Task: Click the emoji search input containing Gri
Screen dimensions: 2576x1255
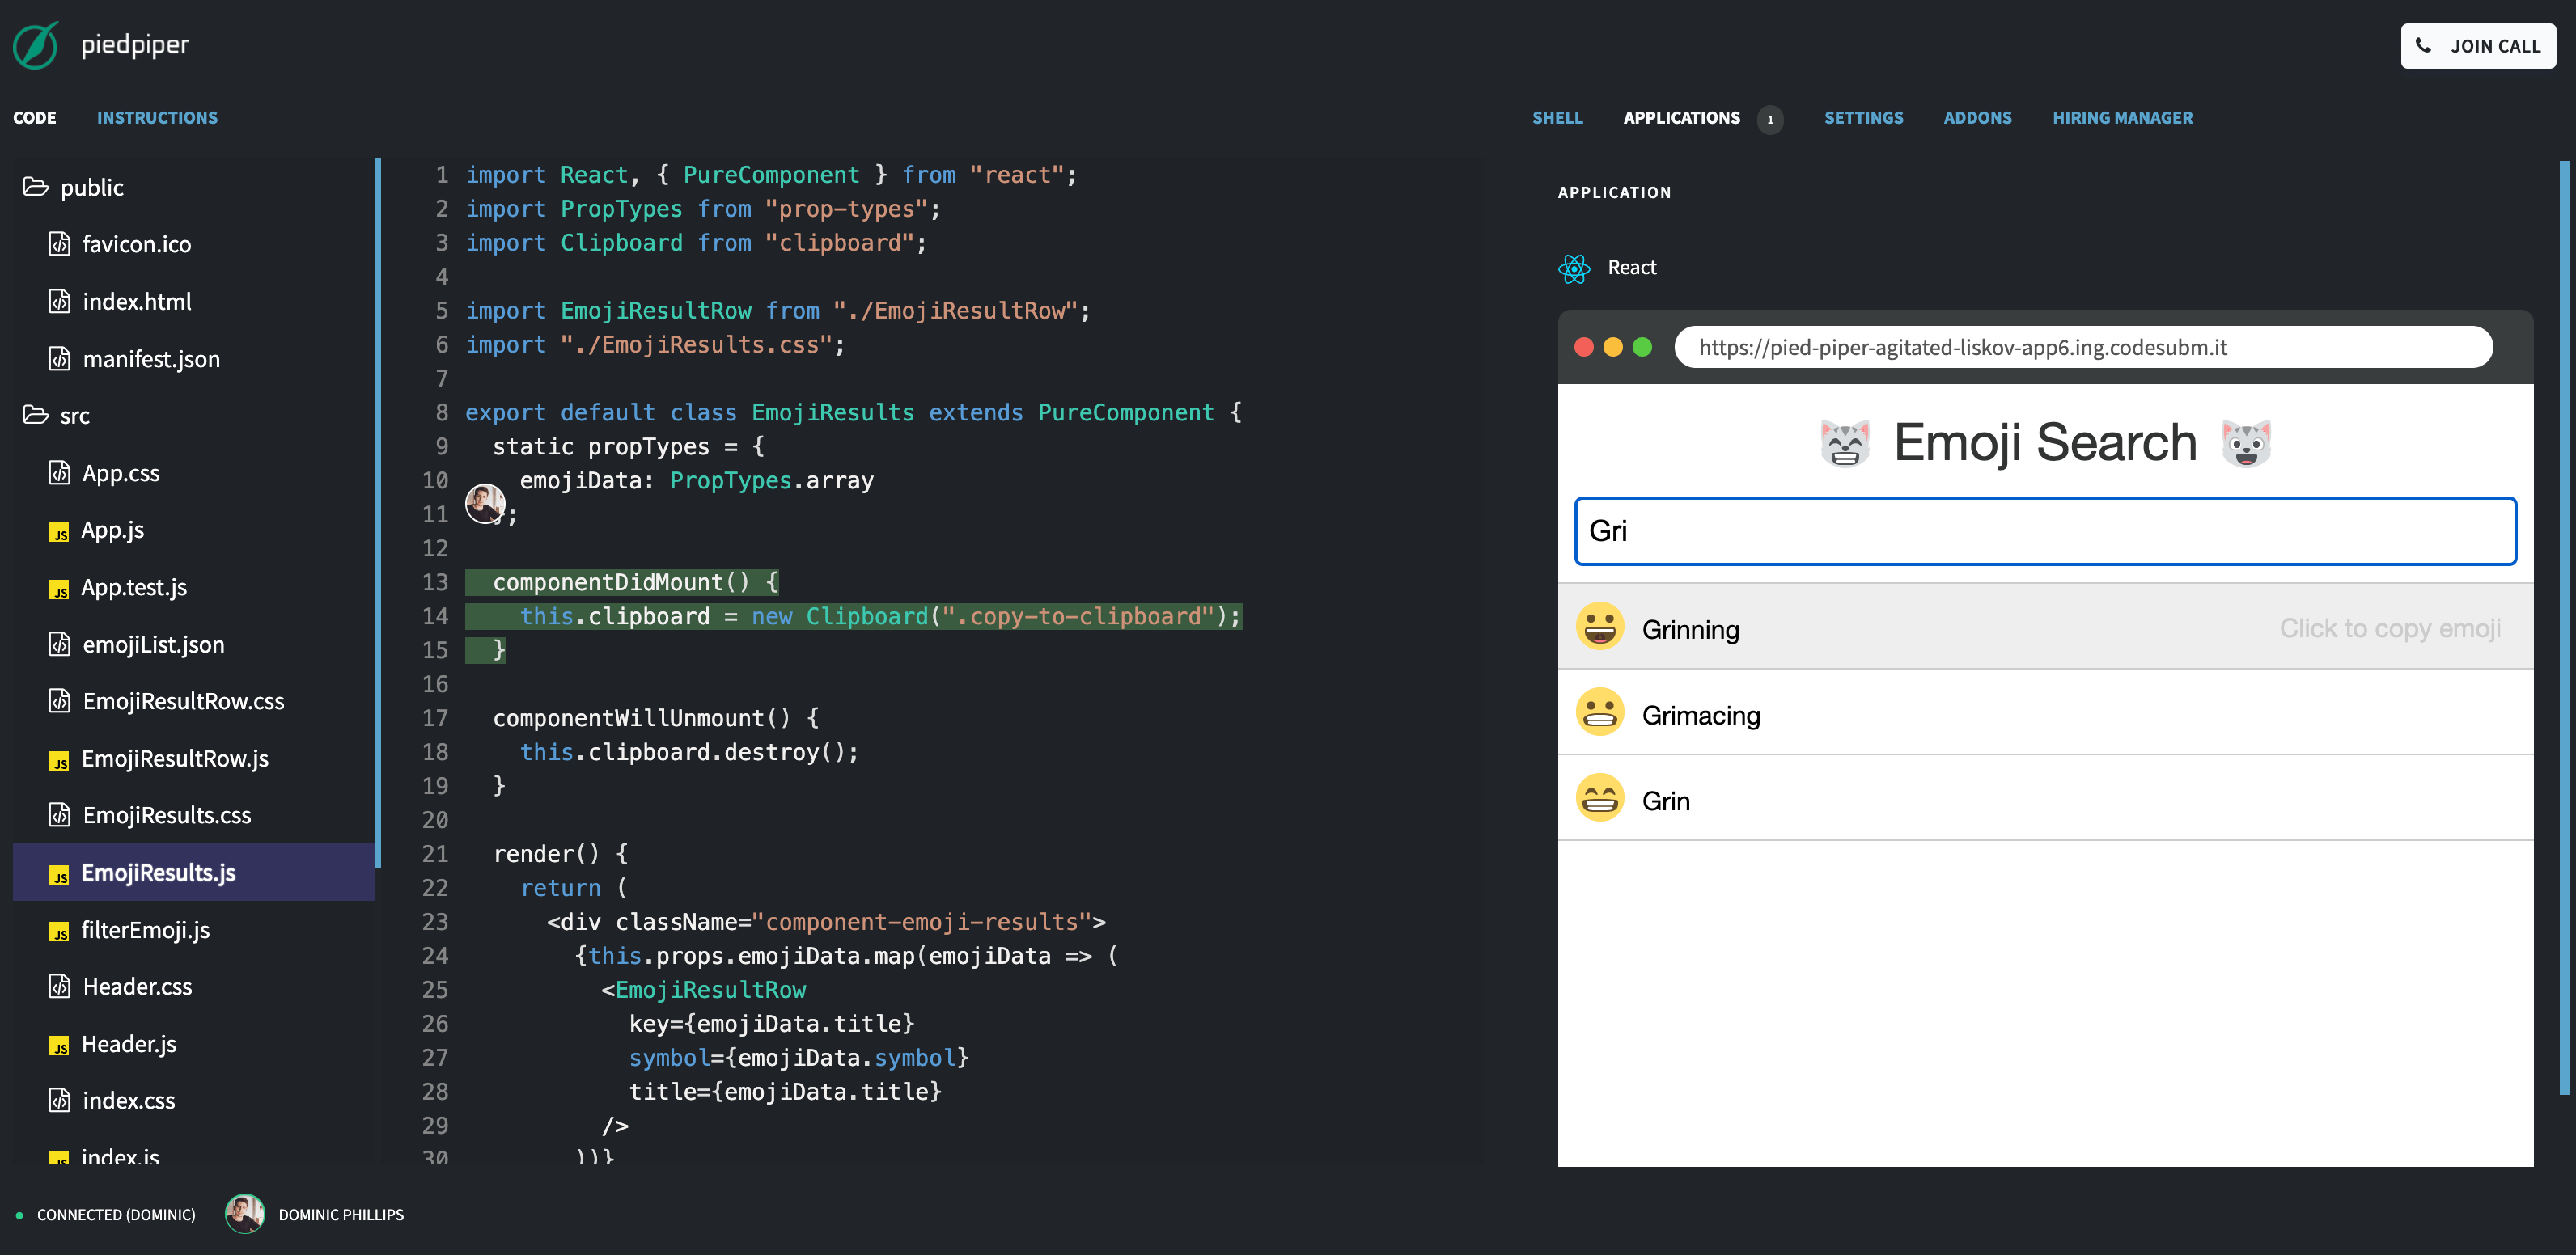Action: [x=2046, y=530]
